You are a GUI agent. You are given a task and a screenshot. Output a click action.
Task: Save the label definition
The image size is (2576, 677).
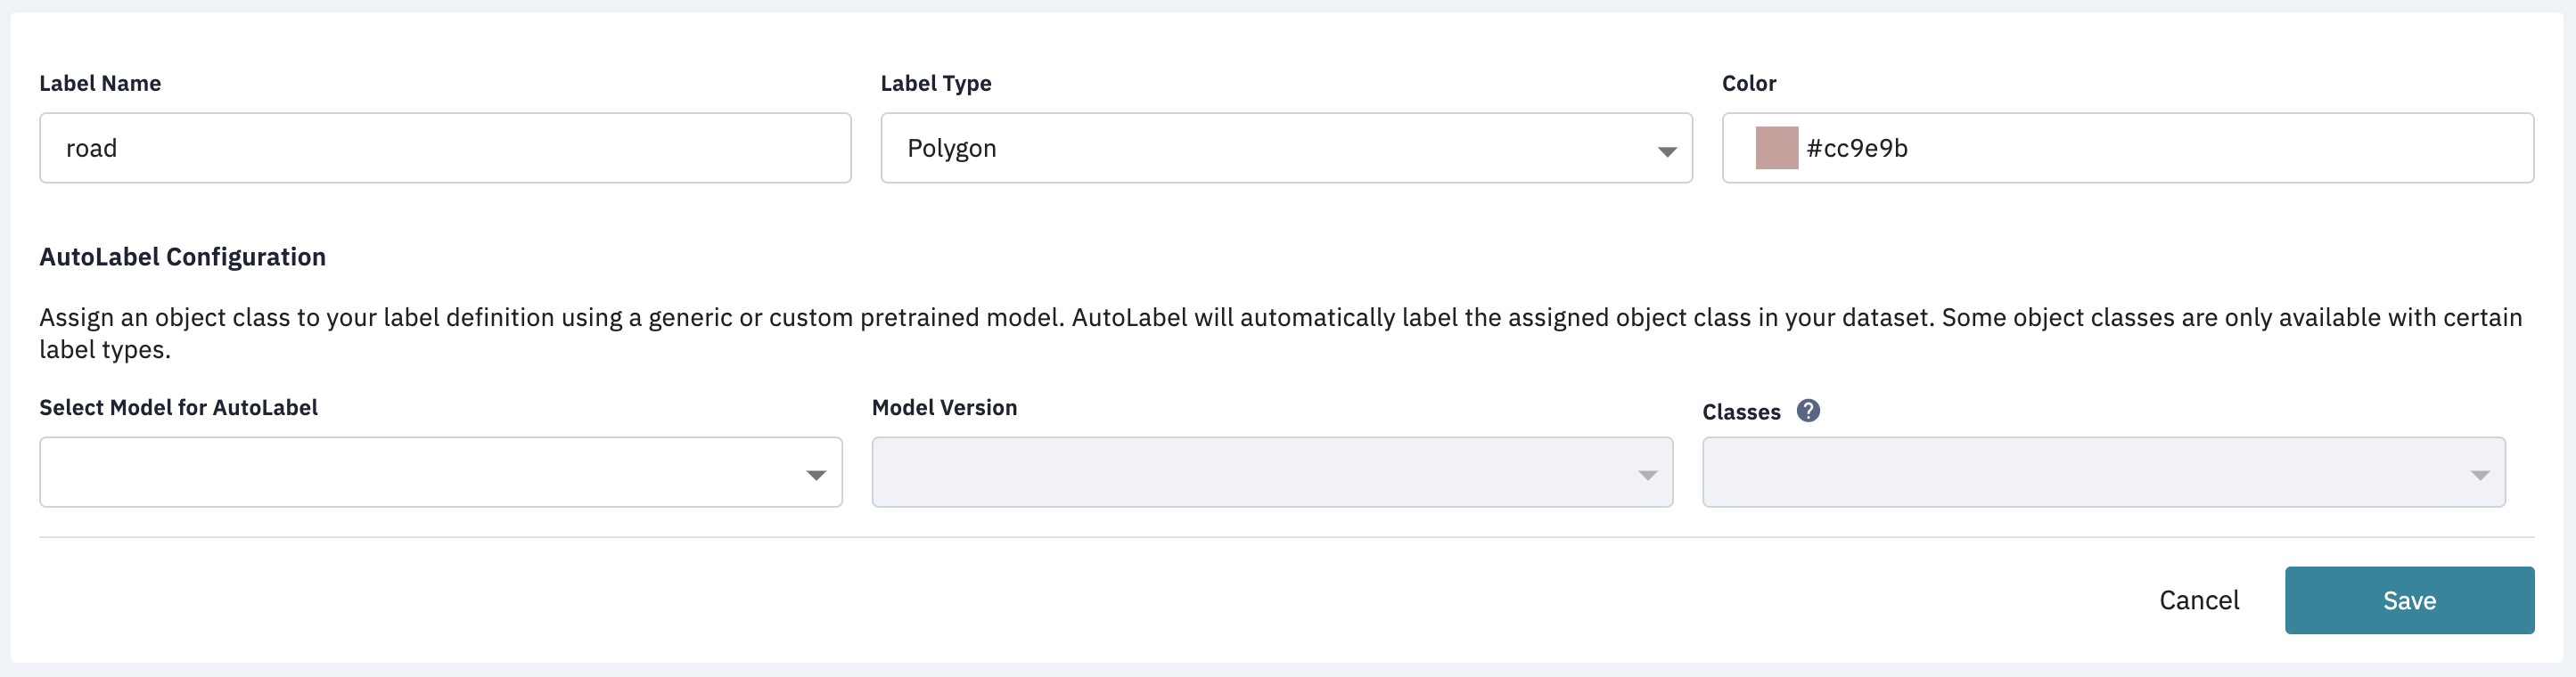(x=2409, y=600)
